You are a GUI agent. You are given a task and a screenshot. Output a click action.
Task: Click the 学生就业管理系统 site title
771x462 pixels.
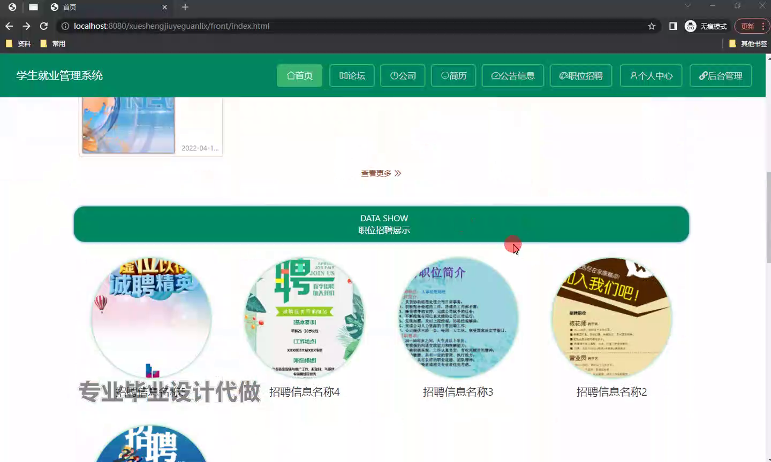59,75
